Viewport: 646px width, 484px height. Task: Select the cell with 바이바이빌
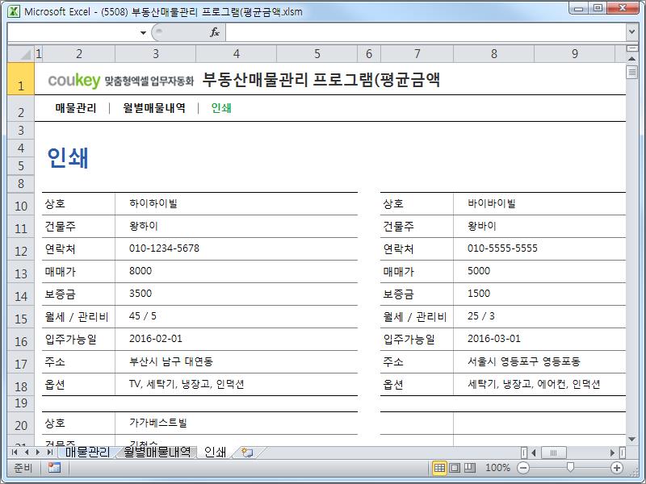[x=539, y=203]
